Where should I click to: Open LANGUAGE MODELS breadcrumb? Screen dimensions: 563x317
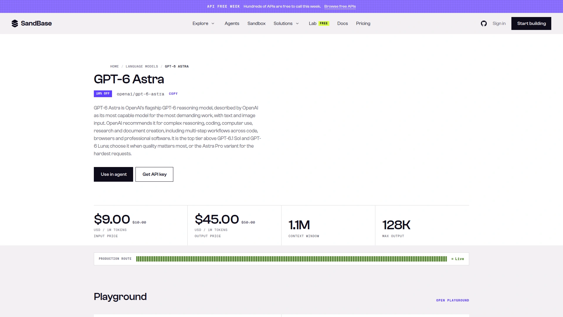pyautogui.click(x=142, y=66)
